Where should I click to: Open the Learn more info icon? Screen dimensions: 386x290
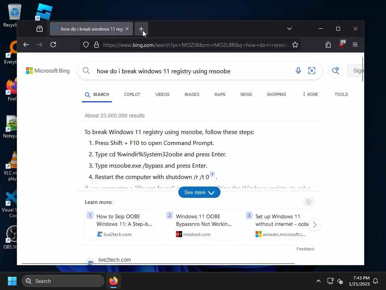pos(308,202)
